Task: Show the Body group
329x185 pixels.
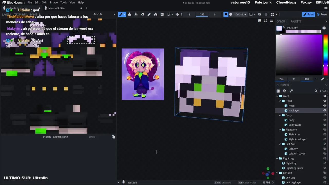Action: pyautogui.click(x=325, y=115)
